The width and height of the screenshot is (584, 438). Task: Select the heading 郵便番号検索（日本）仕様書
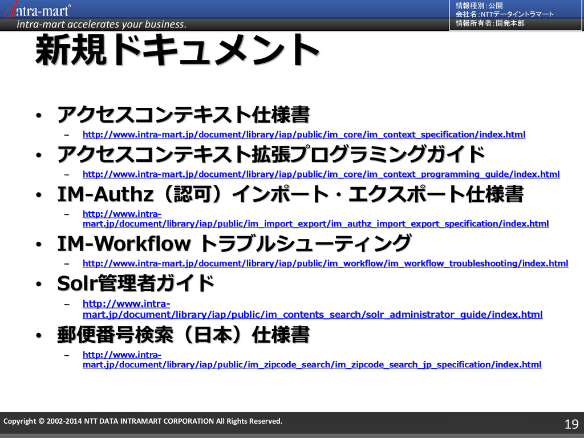coord(183,335)
